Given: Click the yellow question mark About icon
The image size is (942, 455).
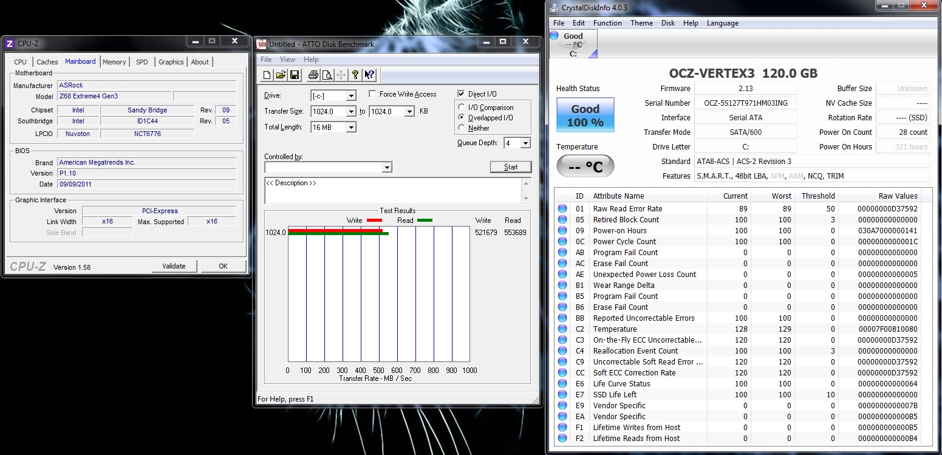Looking at the screenshot, I should point(355,75).
